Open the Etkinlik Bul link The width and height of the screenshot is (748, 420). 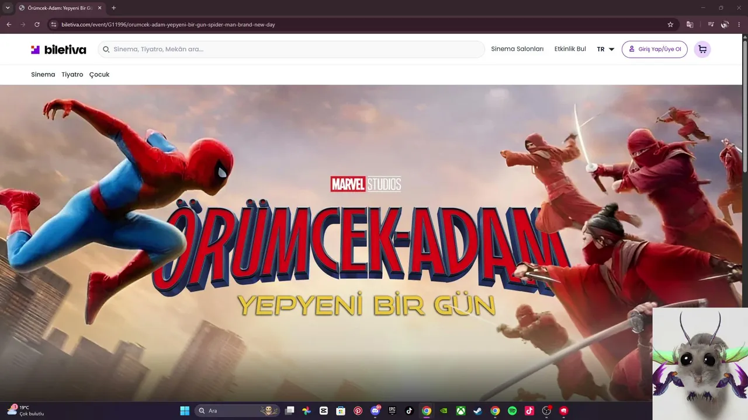(570, 49)
